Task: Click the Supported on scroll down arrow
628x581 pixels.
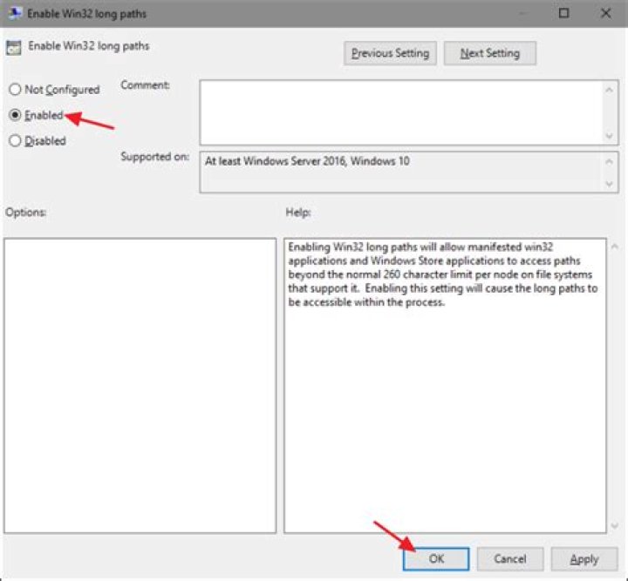Action: [x=609, y=184]
